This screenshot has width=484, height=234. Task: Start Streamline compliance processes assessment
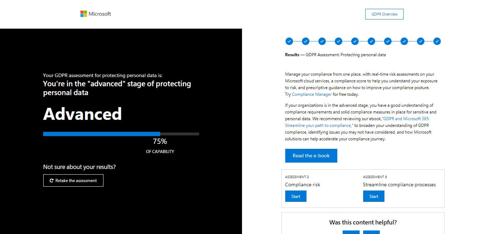373,196
